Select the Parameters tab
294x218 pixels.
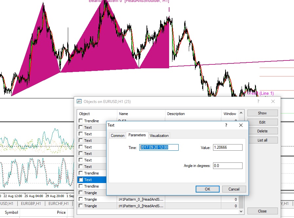(x=137, y=135)
